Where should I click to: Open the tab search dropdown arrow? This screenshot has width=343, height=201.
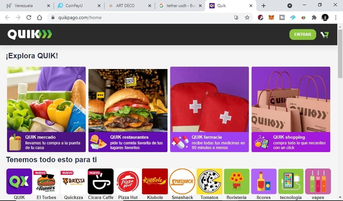(x=290, y=6)
